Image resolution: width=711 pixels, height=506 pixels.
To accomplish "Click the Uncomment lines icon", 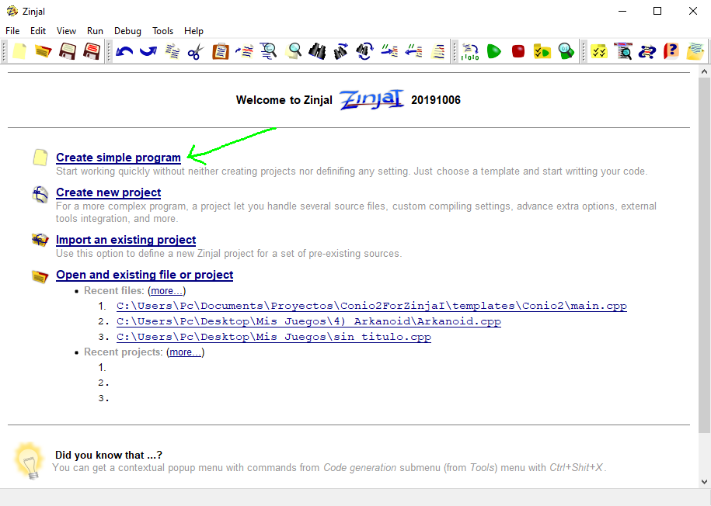I will coord(413,51).
